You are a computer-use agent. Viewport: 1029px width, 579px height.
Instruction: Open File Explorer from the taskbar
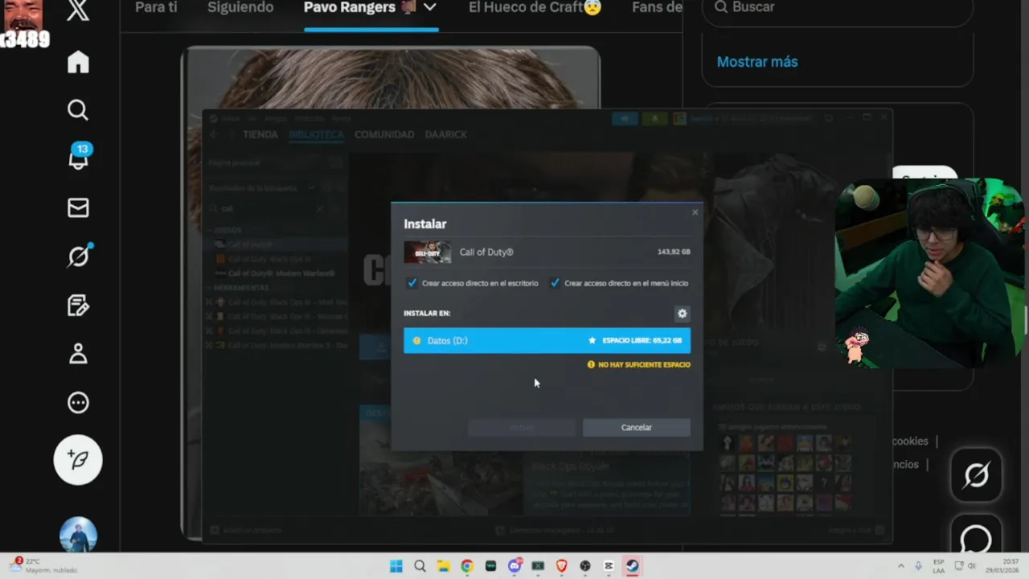(443, 566)
